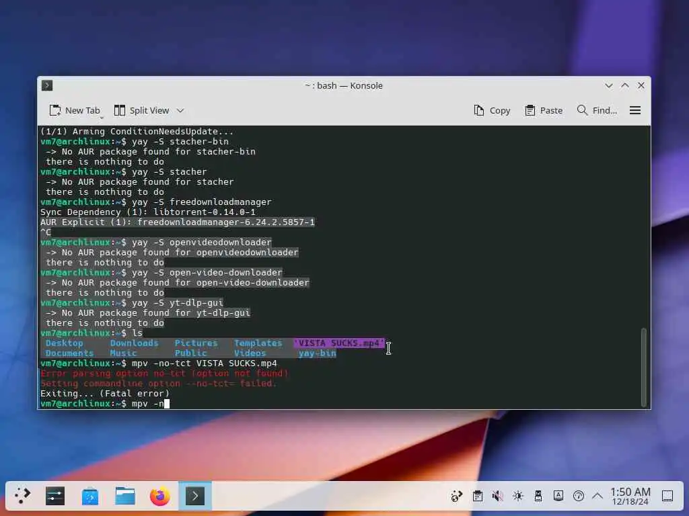Expand the Split View dropdown arrow

pos(180,111)
